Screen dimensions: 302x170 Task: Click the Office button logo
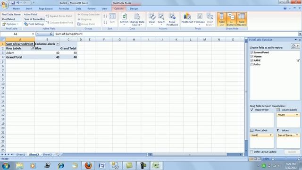5,5
